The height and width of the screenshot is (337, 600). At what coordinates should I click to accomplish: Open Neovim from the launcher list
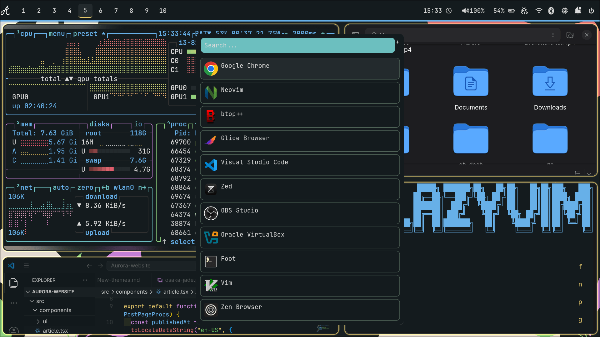pos(300,93)
